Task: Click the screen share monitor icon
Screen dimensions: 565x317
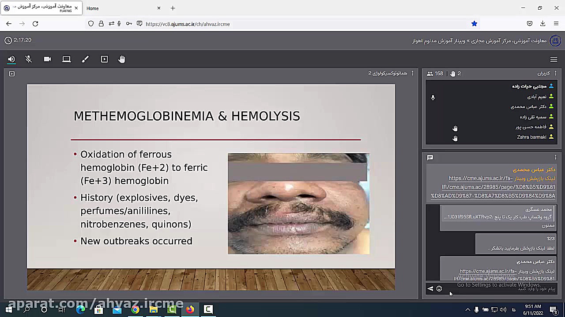Action: point(66,59)
